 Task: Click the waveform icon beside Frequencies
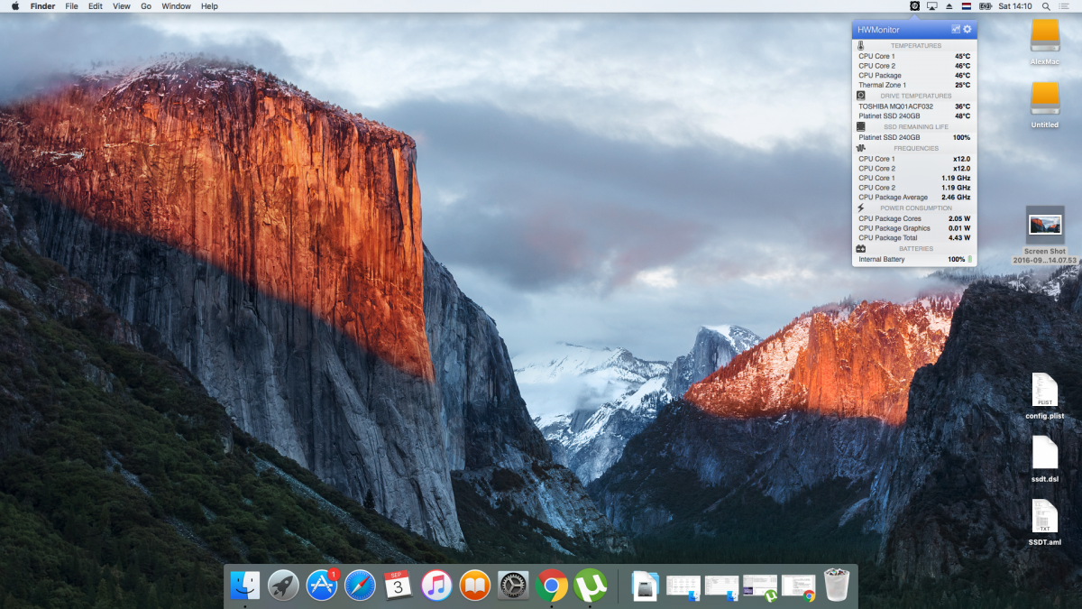(861, 148)
